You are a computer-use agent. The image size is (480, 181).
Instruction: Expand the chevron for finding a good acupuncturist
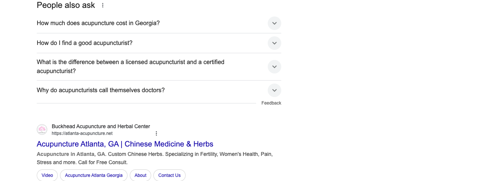pos(274,43)
